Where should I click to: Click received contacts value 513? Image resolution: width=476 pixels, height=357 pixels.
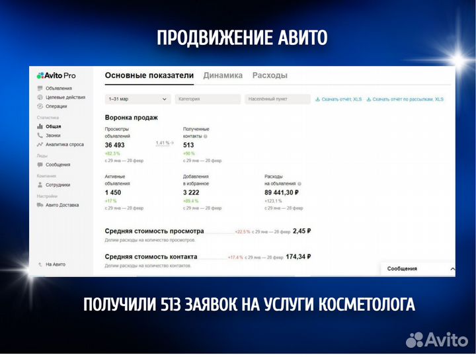[188, 145]
